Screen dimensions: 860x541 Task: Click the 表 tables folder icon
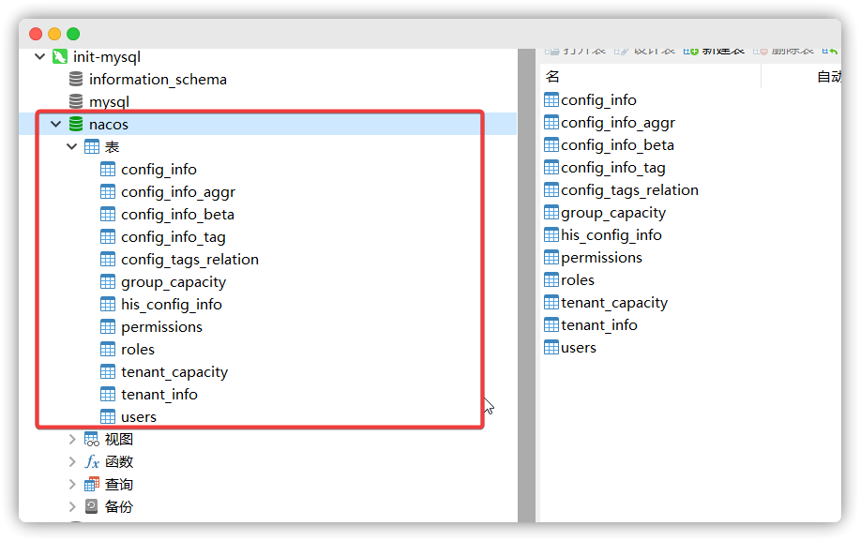92,146
